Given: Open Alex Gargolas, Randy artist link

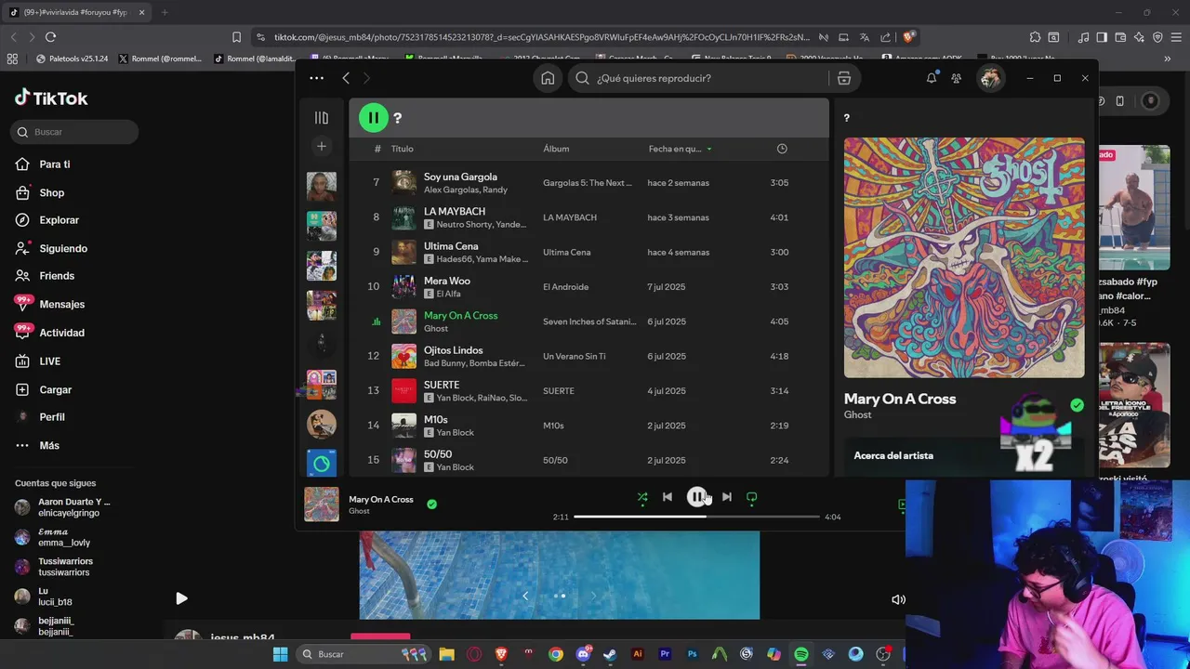Looking at the screenshot, I should coord(466,190).
